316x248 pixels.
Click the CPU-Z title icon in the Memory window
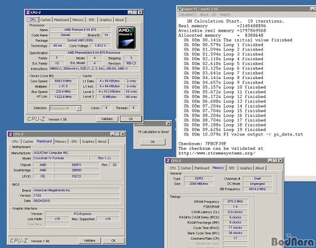168,161
